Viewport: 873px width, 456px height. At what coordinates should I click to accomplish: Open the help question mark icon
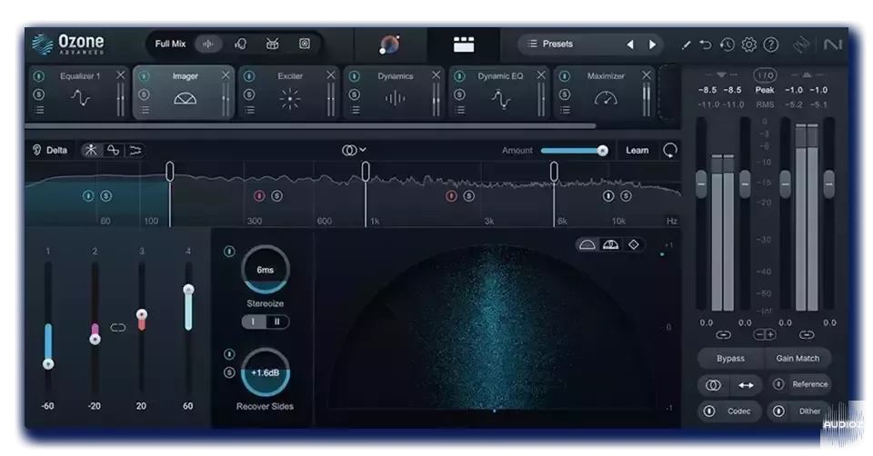point(770,45)
